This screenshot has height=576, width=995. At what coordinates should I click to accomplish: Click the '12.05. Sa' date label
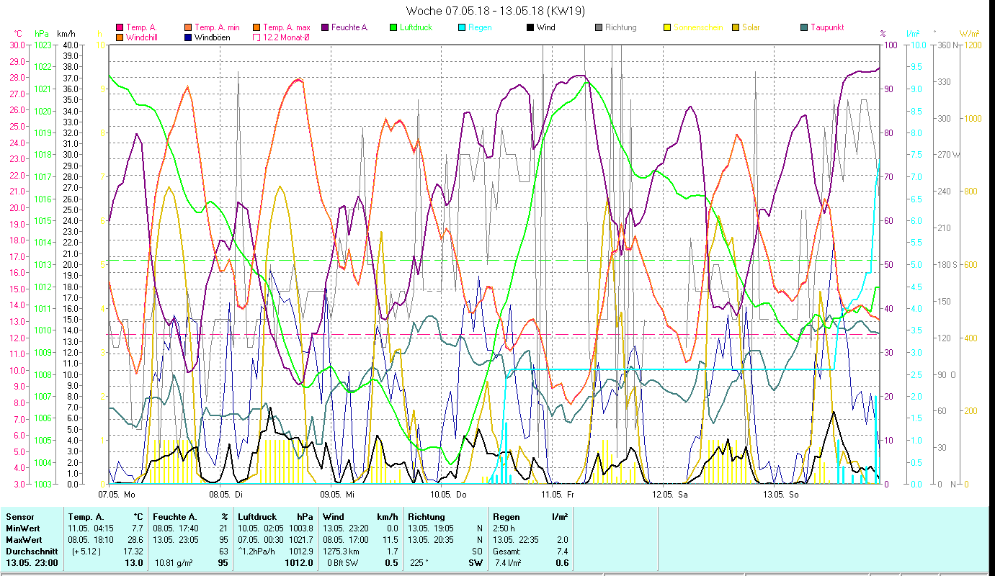[x=669, y=495]
